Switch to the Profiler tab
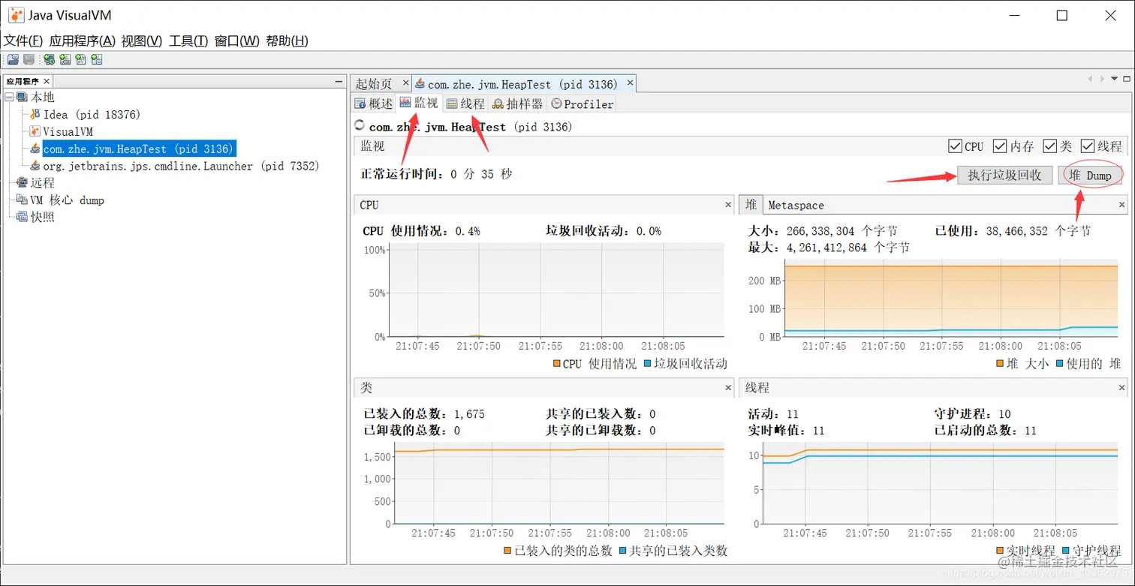 583,104
